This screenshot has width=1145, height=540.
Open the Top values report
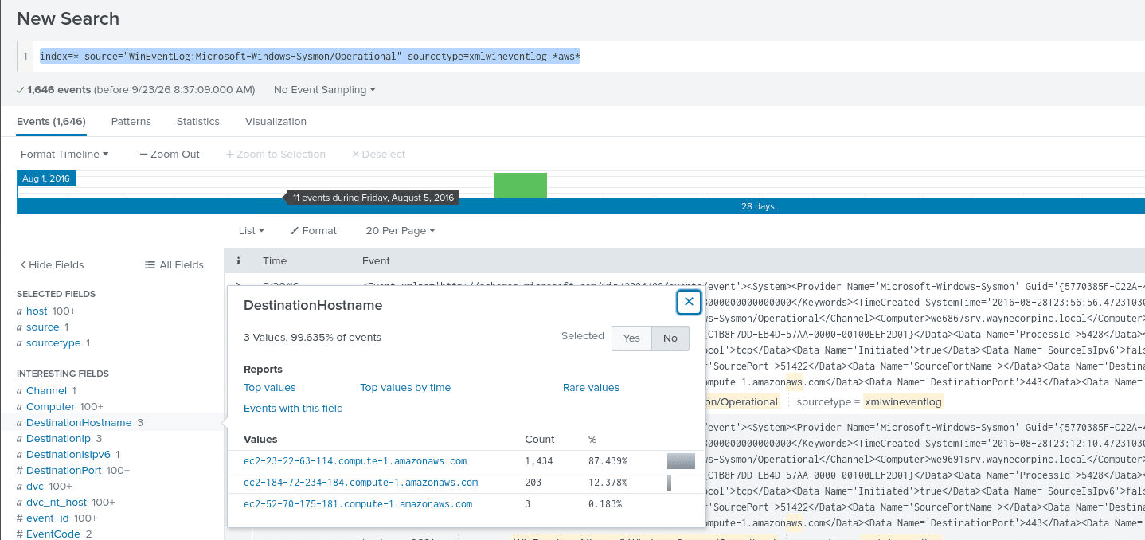270,388
